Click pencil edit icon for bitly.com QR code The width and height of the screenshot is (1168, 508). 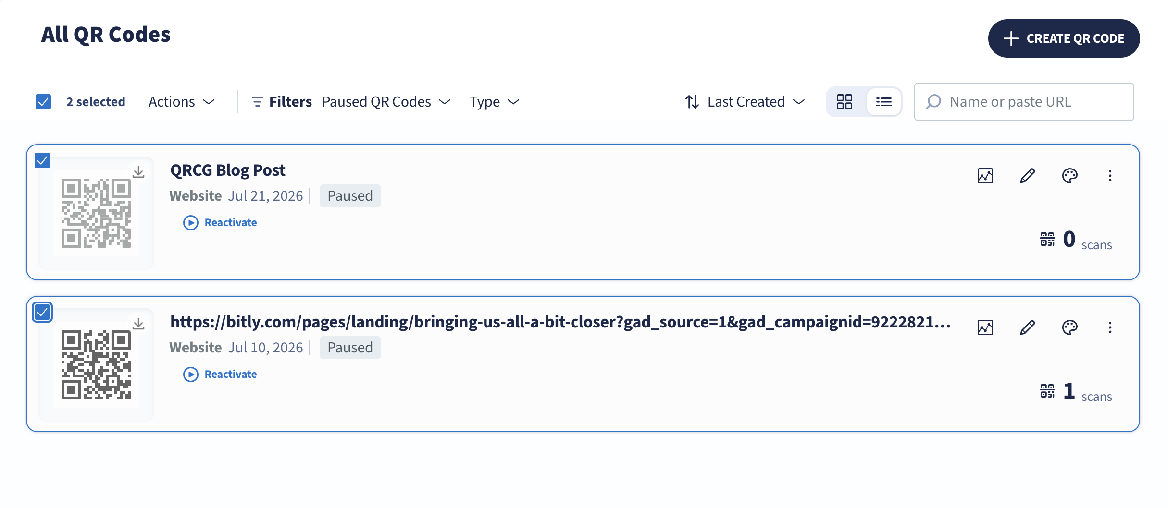(x=1027, y=327)
